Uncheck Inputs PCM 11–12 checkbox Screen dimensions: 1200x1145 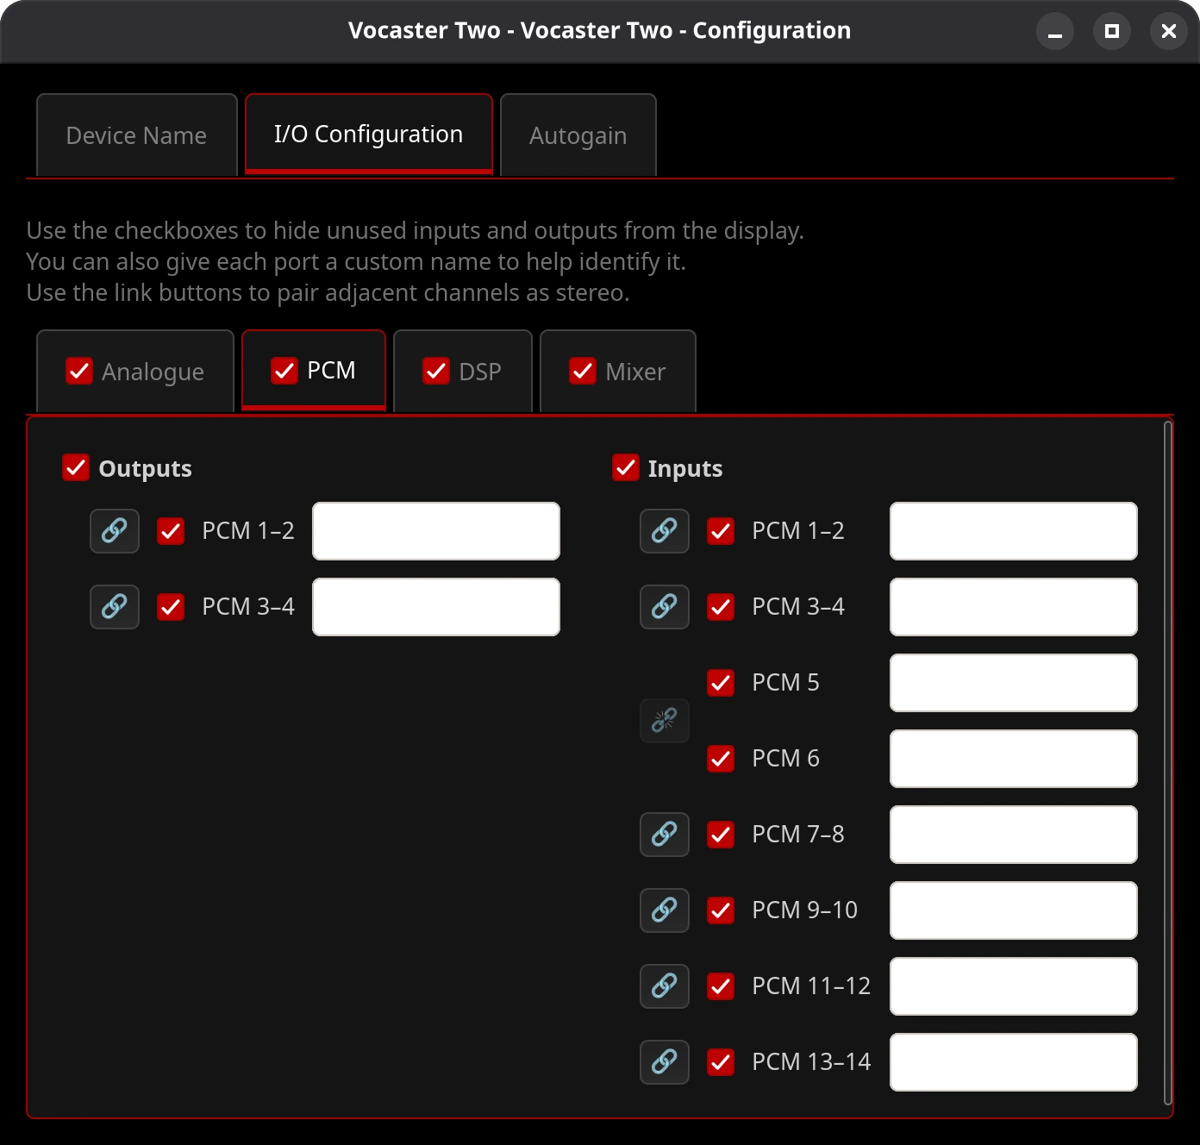[721, 986]
